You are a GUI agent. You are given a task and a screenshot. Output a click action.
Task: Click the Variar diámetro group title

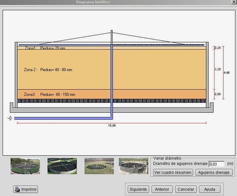pyautogui.click(x=167, y=158)
